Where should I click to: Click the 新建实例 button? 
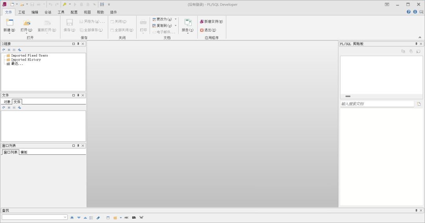(211, 21)
